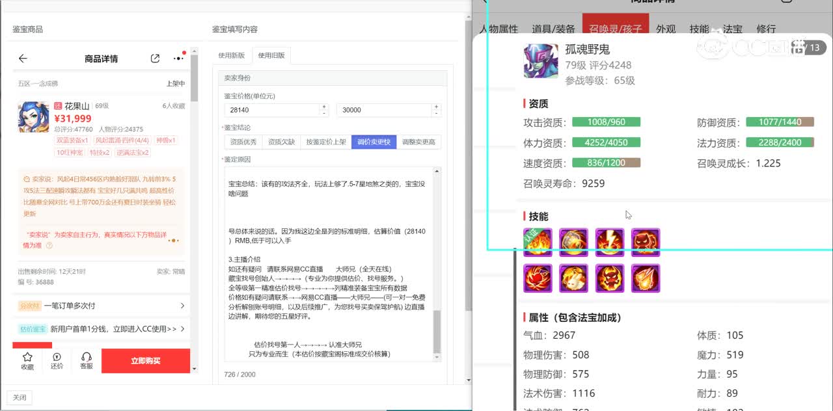Image resolution: width=833 pixels, height=411 pixels.
Task: Expand the 一笔订单多次付 row
Action: tap(182, 306)
